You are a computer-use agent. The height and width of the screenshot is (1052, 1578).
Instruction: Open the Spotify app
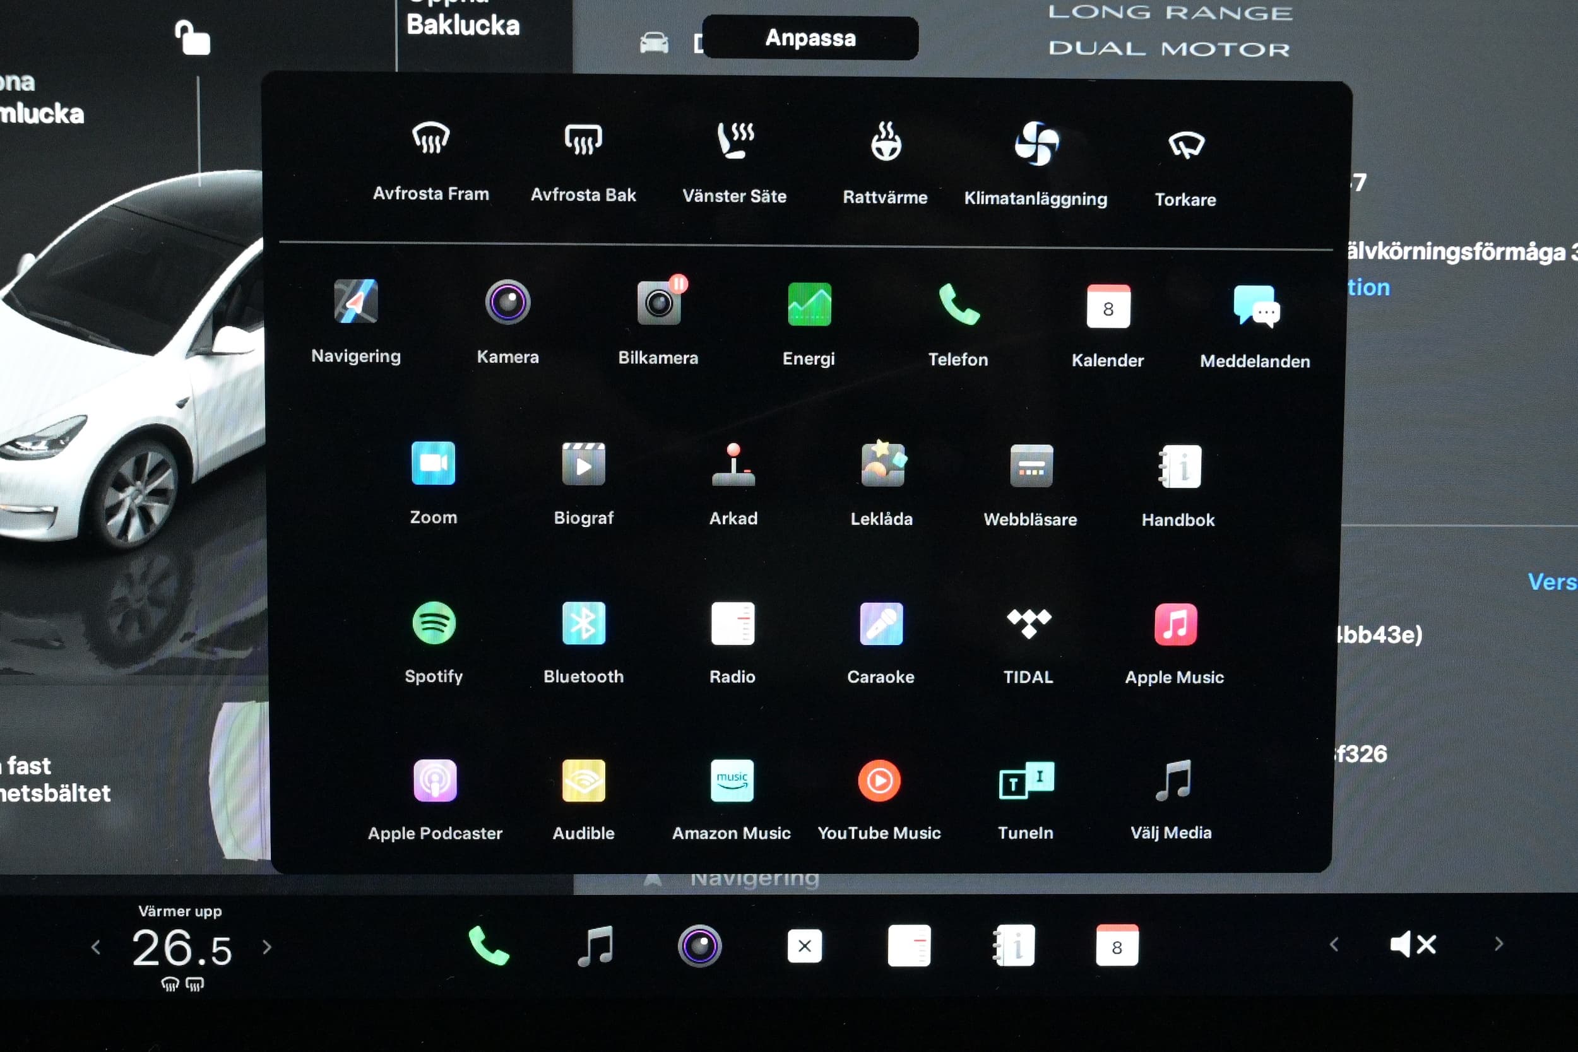pyautogui.click(x=434, y=624)
